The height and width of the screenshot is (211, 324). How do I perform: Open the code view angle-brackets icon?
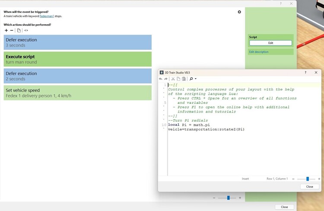pos(26,30)
